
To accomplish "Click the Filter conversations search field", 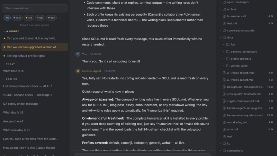I will (x=35, y=8).
